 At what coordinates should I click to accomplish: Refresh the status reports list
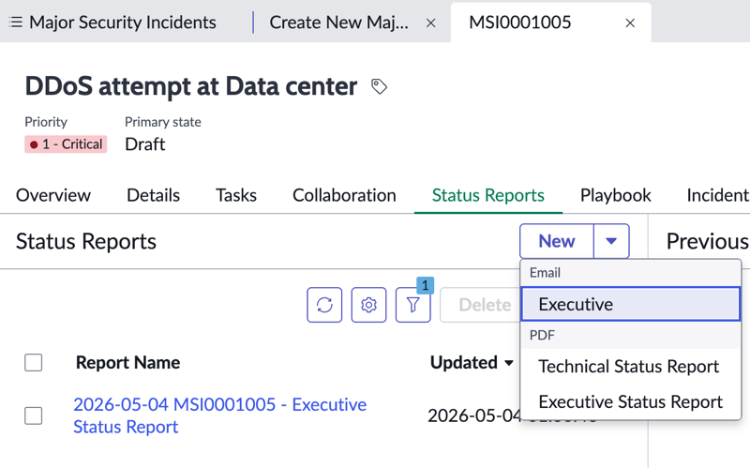pos(324,305)
